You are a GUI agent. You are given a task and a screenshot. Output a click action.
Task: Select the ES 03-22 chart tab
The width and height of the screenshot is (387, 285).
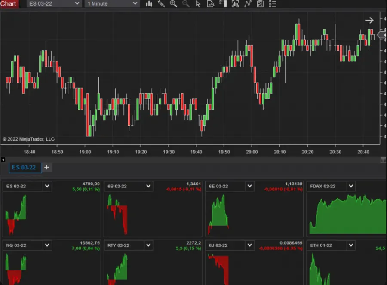coord(25,168)
